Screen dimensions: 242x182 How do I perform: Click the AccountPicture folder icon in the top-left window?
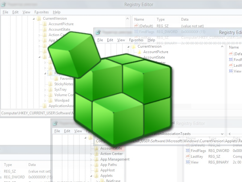coord(44,24)
